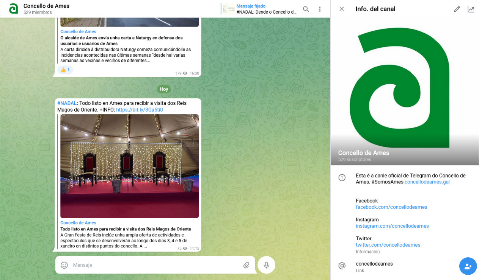482x280 pixels.
Task: Click the thumbs-up reaction on Naturgy post
Action: pyautogui.click(x=65, y=70)
